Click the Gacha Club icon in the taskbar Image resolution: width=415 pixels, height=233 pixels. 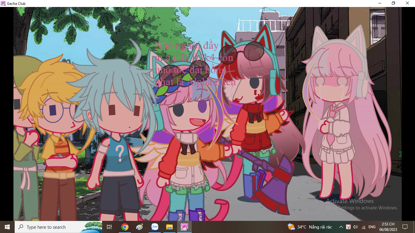coord(184,227)
